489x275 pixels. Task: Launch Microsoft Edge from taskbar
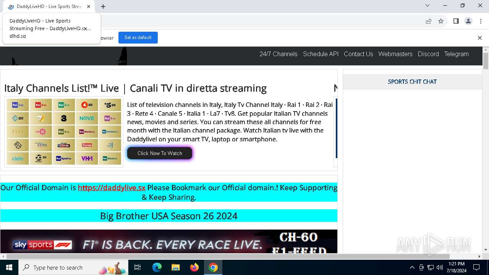coord(157,267)
